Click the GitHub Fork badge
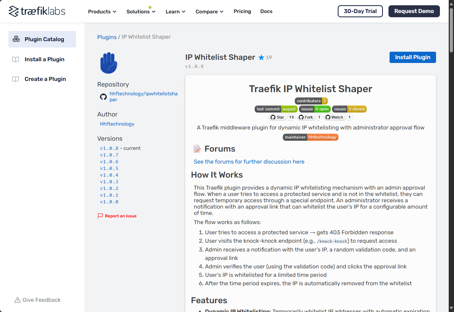Screen dimensions: 454x312 [x=306, y=117]
